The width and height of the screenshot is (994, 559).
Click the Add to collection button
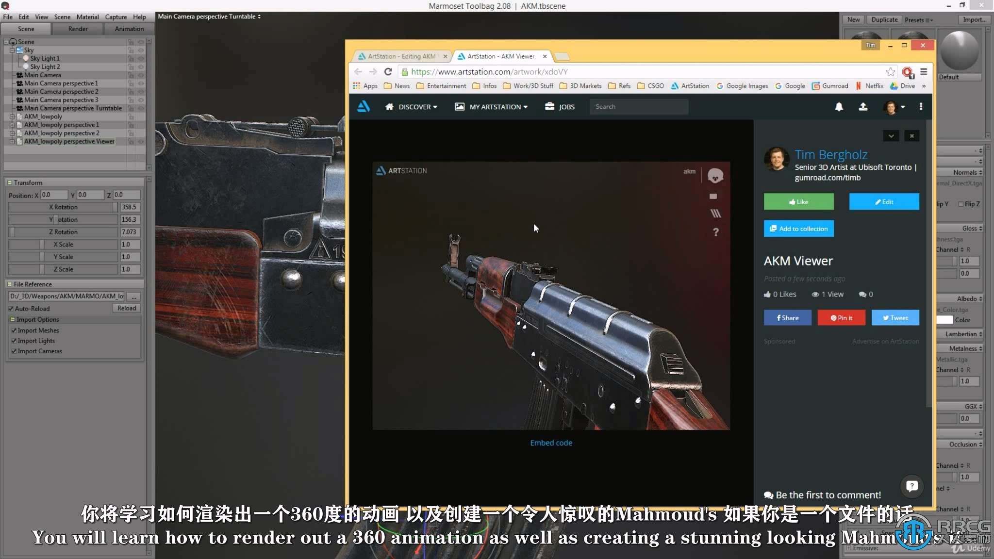(x=798, y=229)
